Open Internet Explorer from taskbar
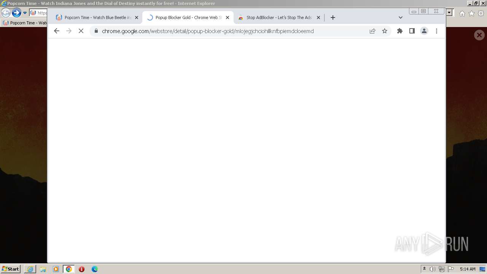Image resolution: width=487 pixels, height=274 pixels. pyautogui.click(x=30, y=269)
